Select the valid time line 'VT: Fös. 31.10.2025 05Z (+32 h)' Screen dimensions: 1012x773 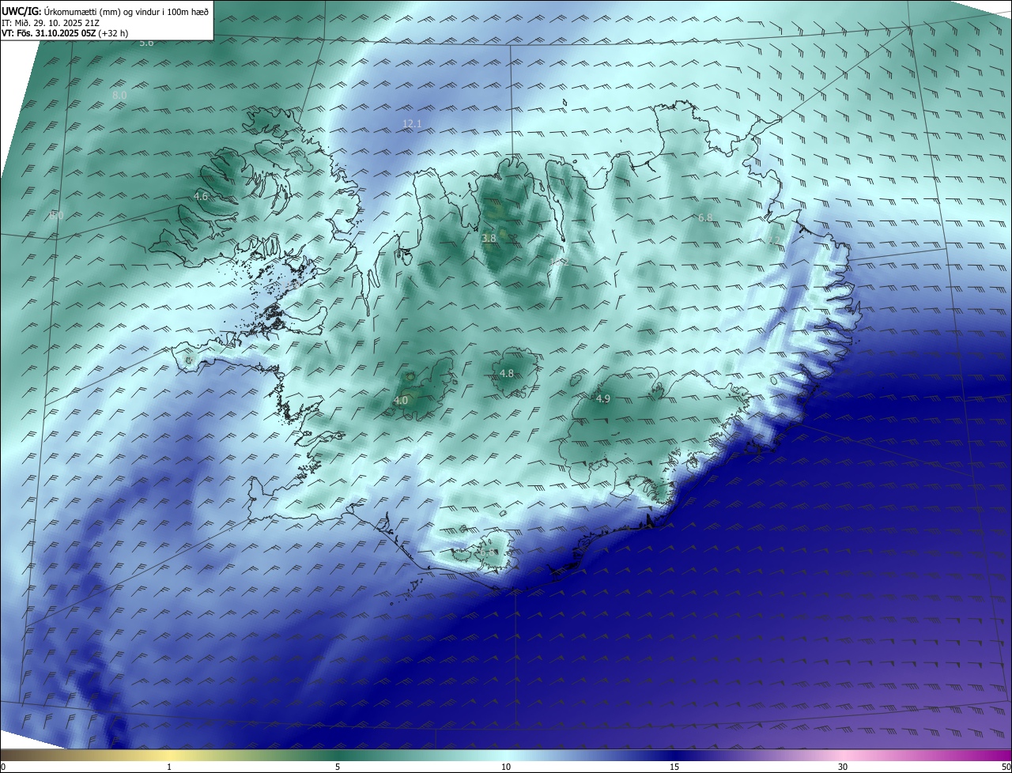click(x=65, y=33)
